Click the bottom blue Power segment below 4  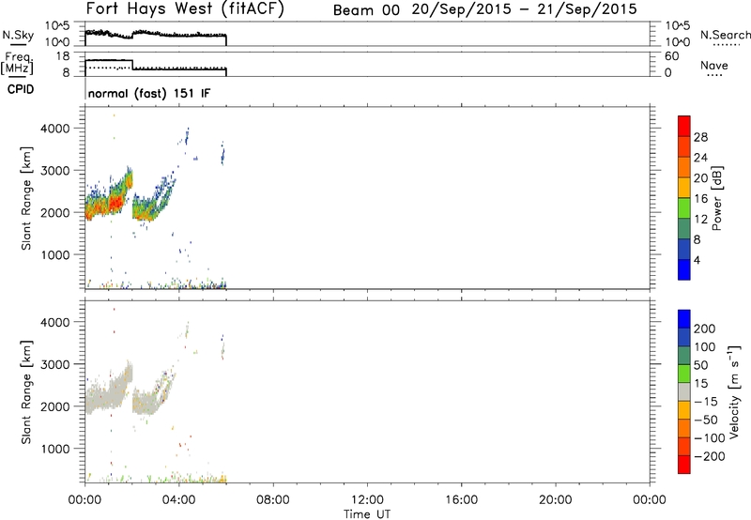[684, 269]
